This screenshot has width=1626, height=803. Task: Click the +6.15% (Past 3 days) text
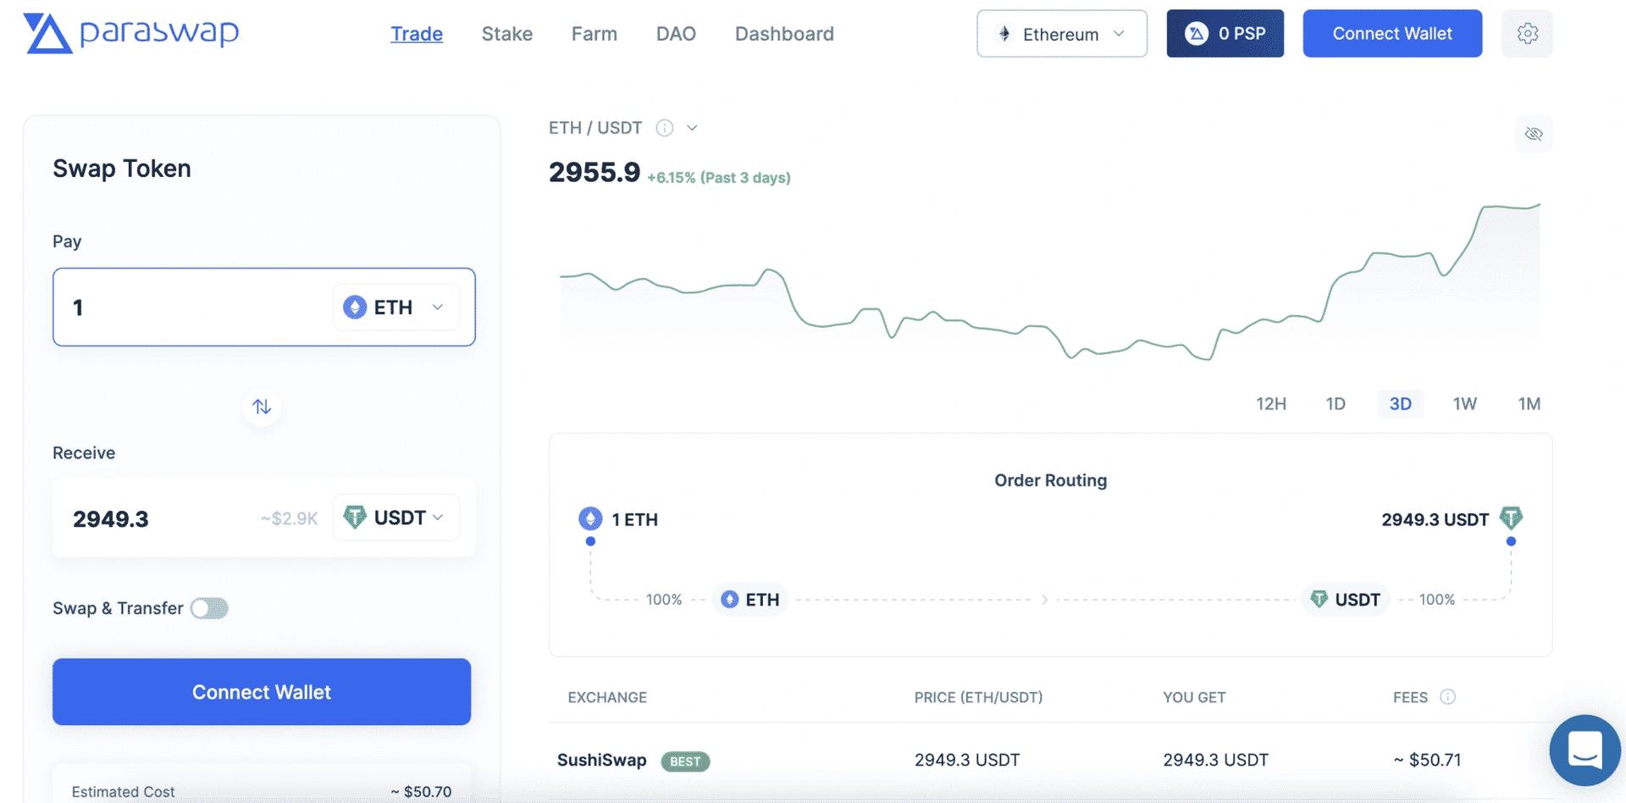click(719, 178)
